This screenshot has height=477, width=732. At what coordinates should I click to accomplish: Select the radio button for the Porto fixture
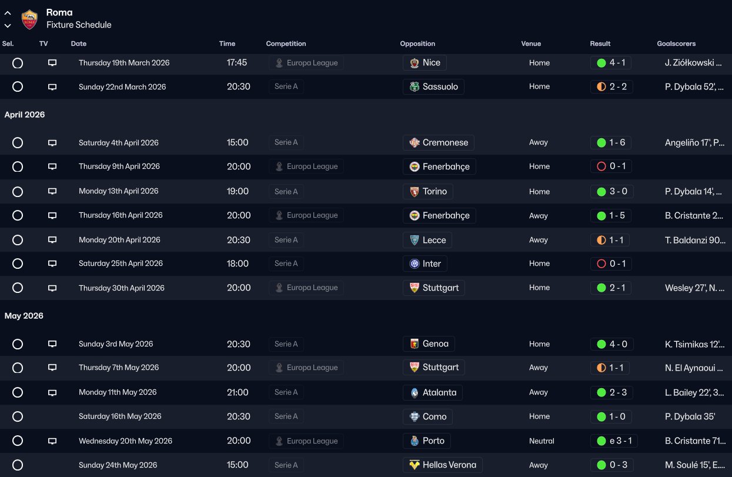[18, 441]
